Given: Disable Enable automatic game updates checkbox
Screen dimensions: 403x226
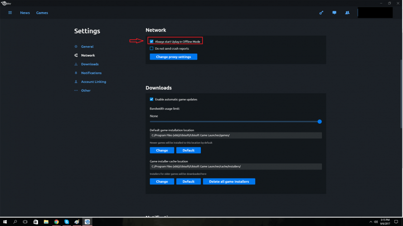Looking at the screenshot, I should (x=151, y=99).
